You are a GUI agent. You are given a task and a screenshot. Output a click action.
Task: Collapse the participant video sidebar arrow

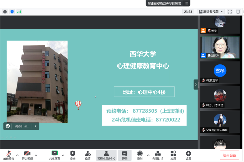click(x=196, y=84)
